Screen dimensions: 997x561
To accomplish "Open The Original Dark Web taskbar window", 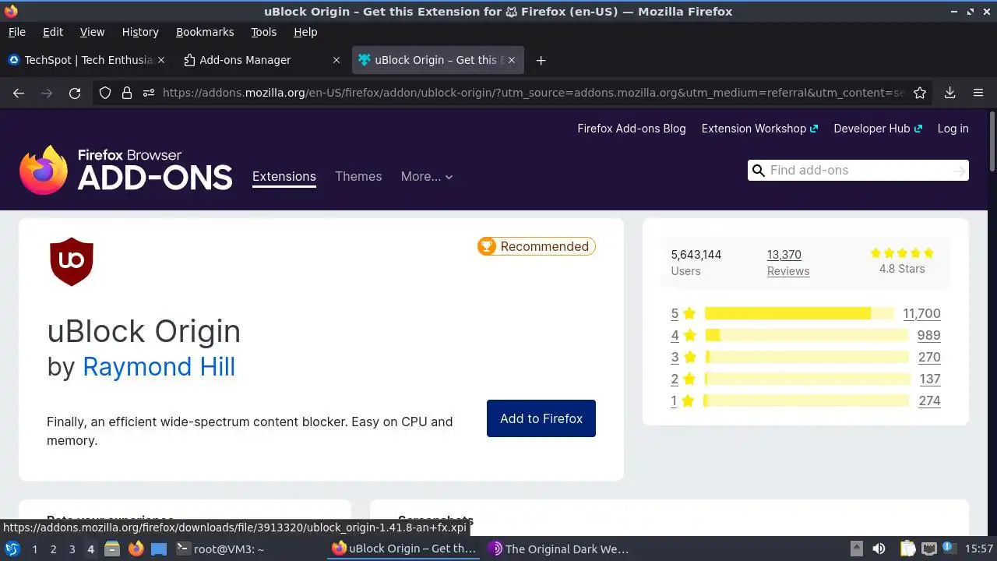I will tap(559, 549).
